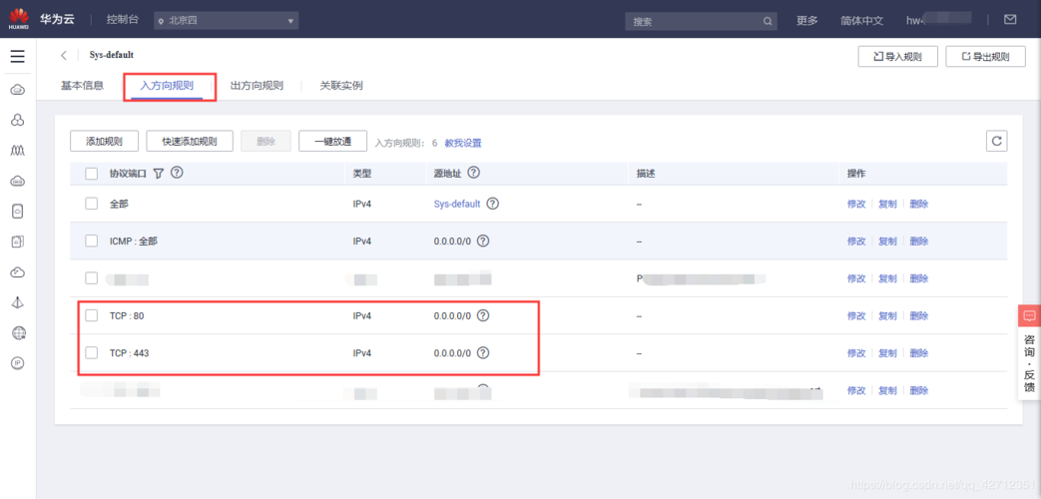Show help for 源地址 column header

pyautogui.click(x=473, y=173)
